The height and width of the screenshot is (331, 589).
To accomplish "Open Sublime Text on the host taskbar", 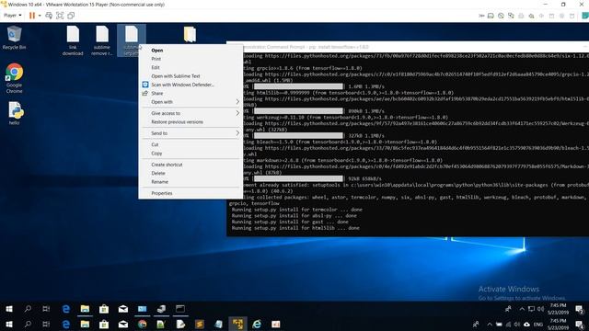I will coord(200,324).
